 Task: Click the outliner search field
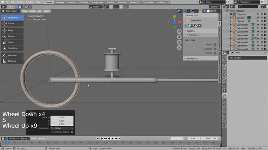point(248,7)
